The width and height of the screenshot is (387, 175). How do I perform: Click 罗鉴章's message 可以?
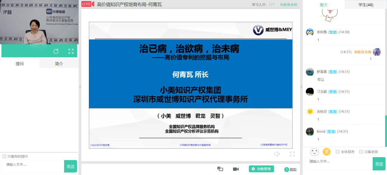[321, 79]
